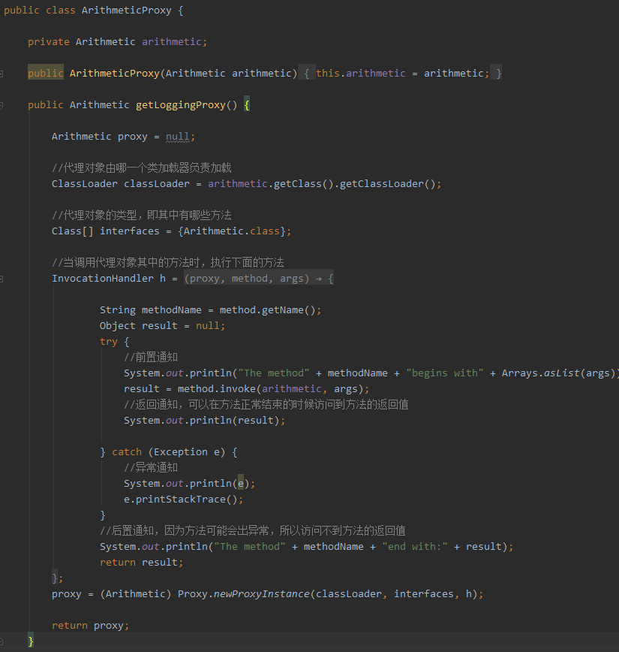This screenshot has width=619, height=652.
Task: Click the highlighted 'e' inside println(e)
Action: point(241,484)
